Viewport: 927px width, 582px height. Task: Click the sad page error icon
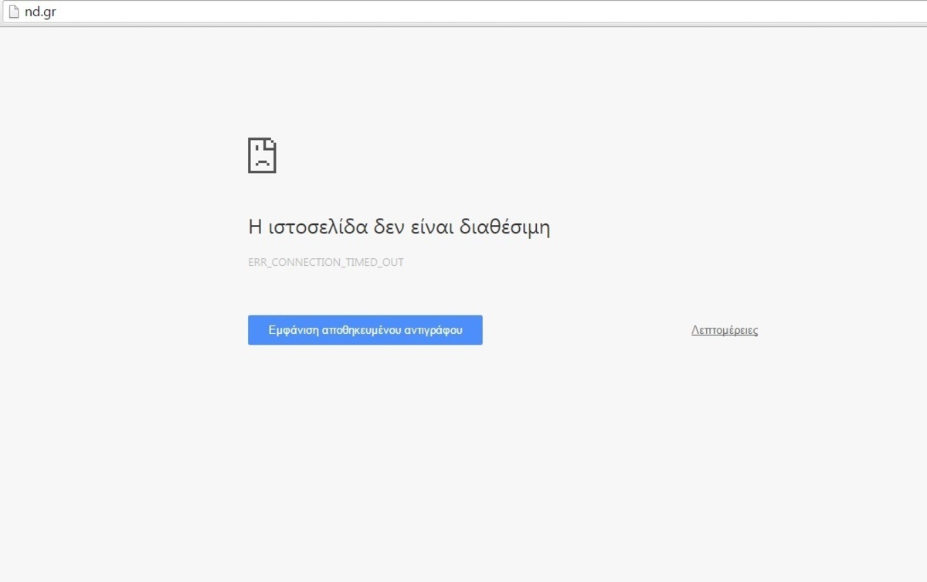point(262,155)
